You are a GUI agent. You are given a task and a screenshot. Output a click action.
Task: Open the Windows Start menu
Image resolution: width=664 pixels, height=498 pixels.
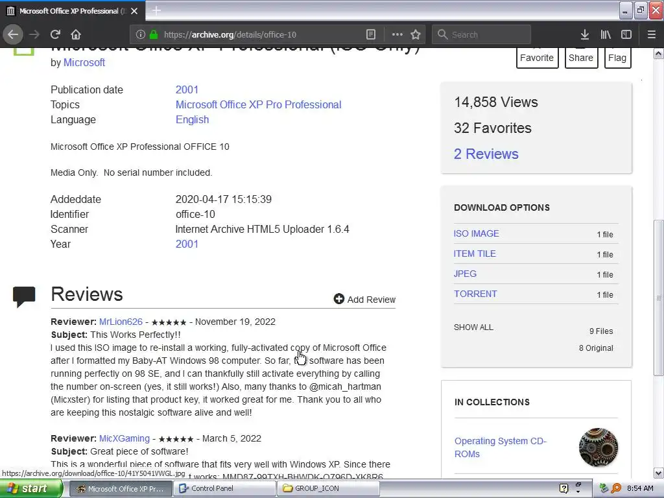pyautogui.click(x=30, y=488)
